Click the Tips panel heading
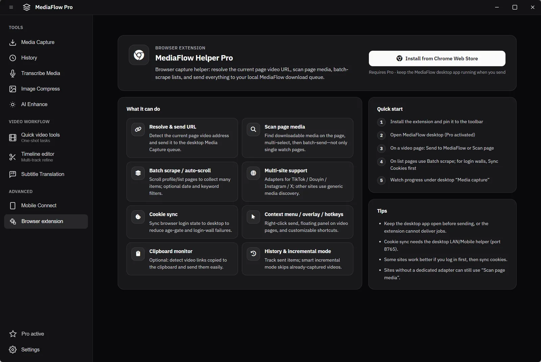 pos(382,211)
